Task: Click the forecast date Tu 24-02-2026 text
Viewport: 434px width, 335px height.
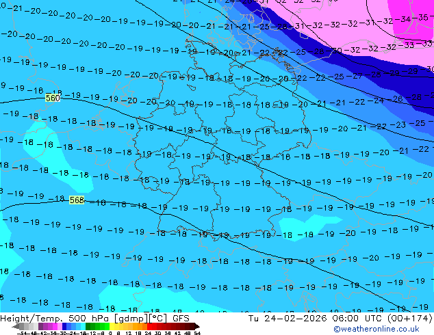Action: tap(288, 319)
